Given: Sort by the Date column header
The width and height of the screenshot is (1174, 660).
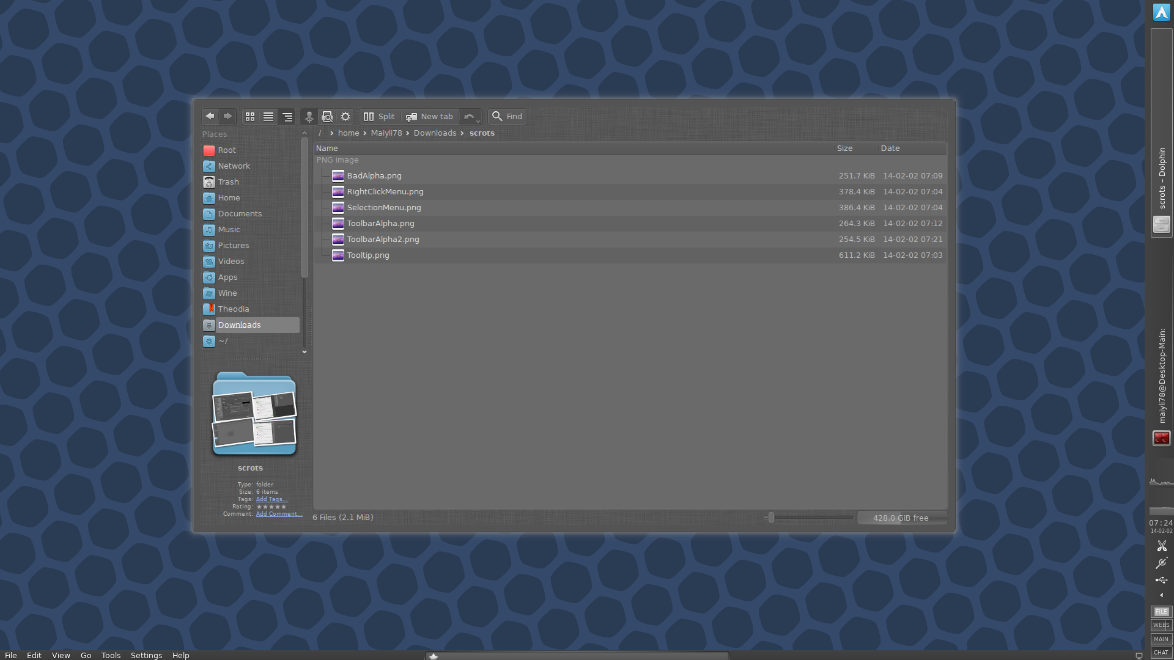Looking at the screenshot, I should [912, 148].
